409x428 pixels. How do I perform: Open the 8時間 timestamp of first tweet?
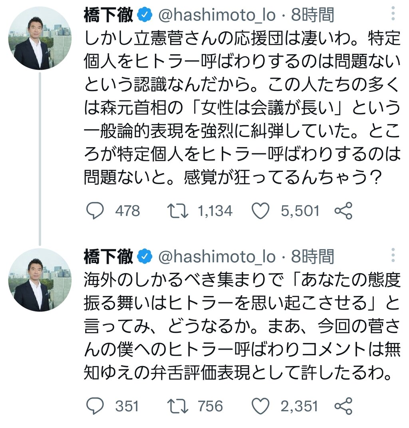312,15
